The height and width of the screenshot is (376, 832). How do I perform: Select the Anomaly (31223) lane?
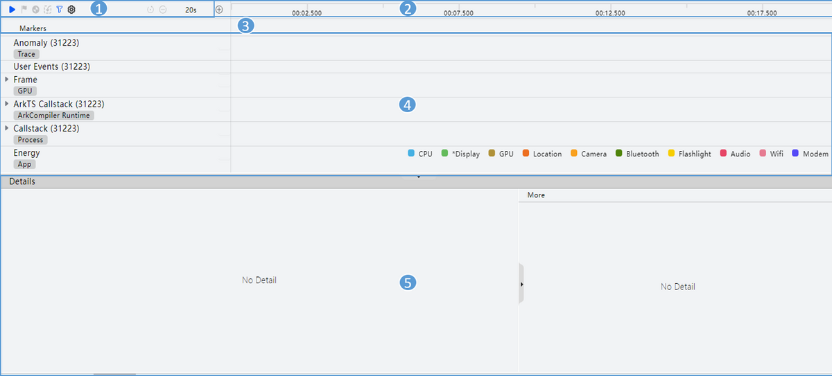[x=45, y=43]
